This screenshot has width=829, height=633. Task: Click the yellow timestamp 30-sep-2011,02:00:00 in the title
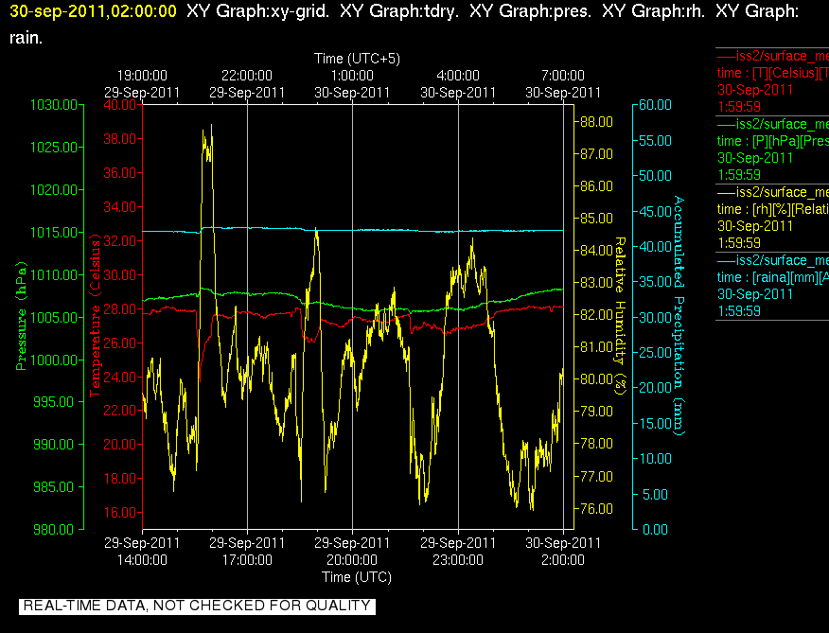pos(93,11)
